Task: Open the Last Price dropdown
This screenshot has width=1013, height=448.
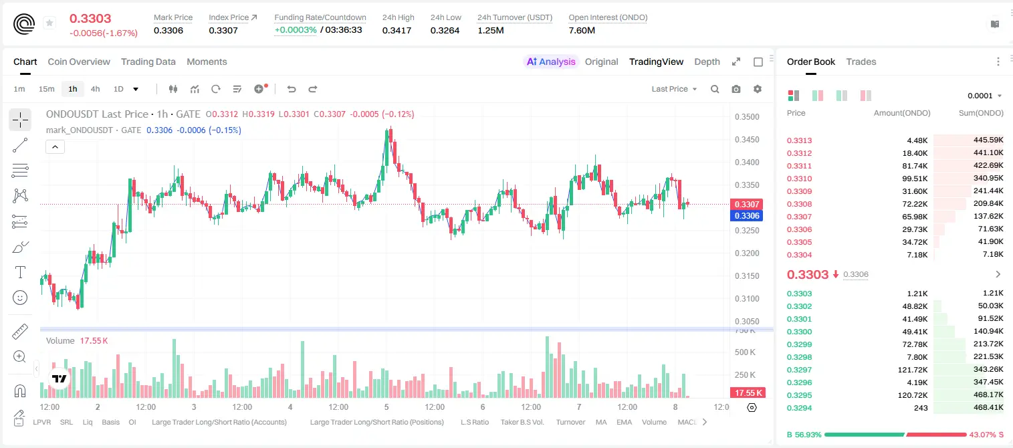Action: tap(674, 89)
